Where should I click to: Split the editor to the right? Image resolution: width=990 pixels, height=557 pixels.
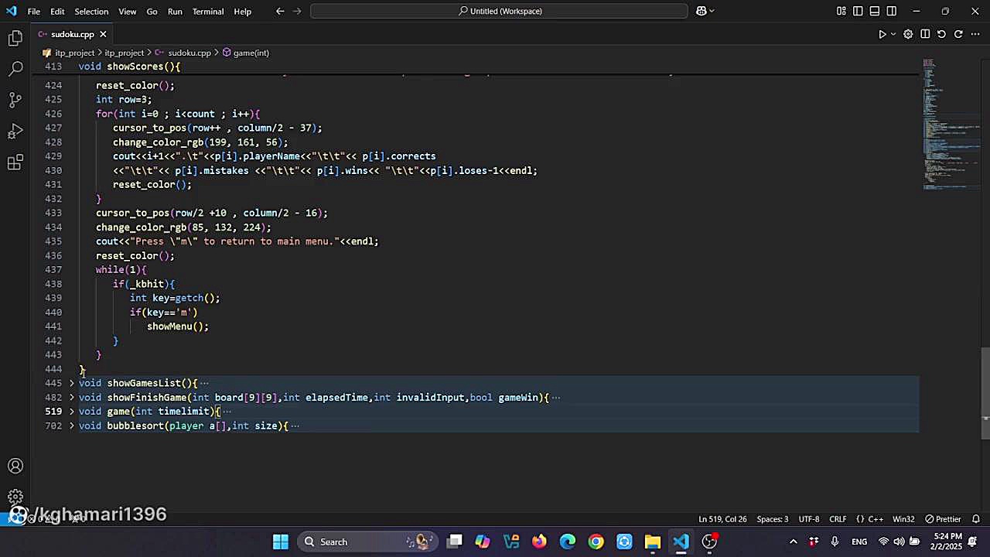(x=925, y=34)
